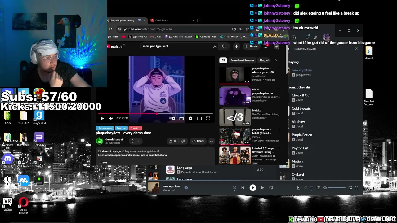Expand description with ...more
The image size is (397, 223).
coord(103,162)
